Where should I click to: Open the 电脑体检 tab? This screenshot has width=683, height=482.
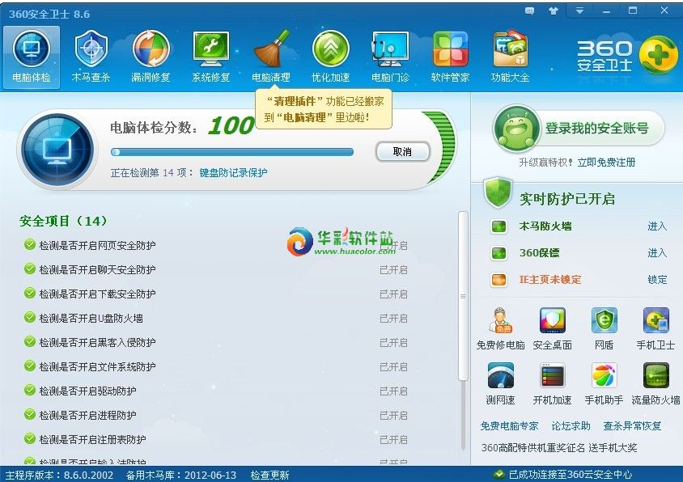coord(32,57)
